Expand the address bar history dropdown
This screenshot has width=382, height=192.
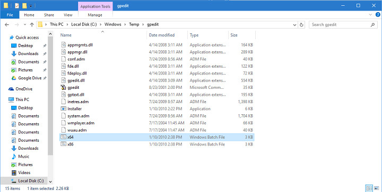(294, 24)
